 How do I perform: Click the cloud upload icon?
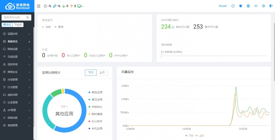256,6
